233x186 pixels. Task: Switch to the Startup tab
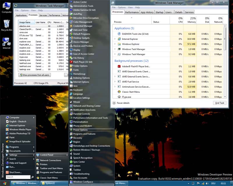[x=159, y=12]
